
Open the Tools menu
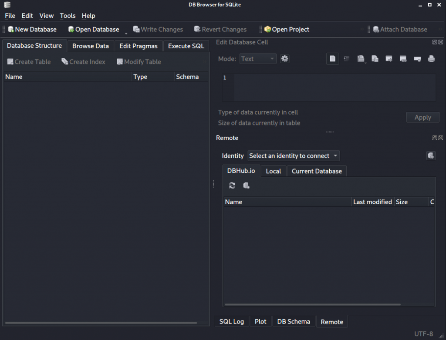(68, 16)
